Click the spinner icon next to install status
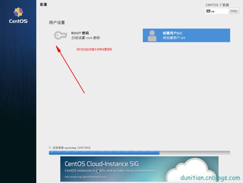243x183 pixels. tap(50, 147)
